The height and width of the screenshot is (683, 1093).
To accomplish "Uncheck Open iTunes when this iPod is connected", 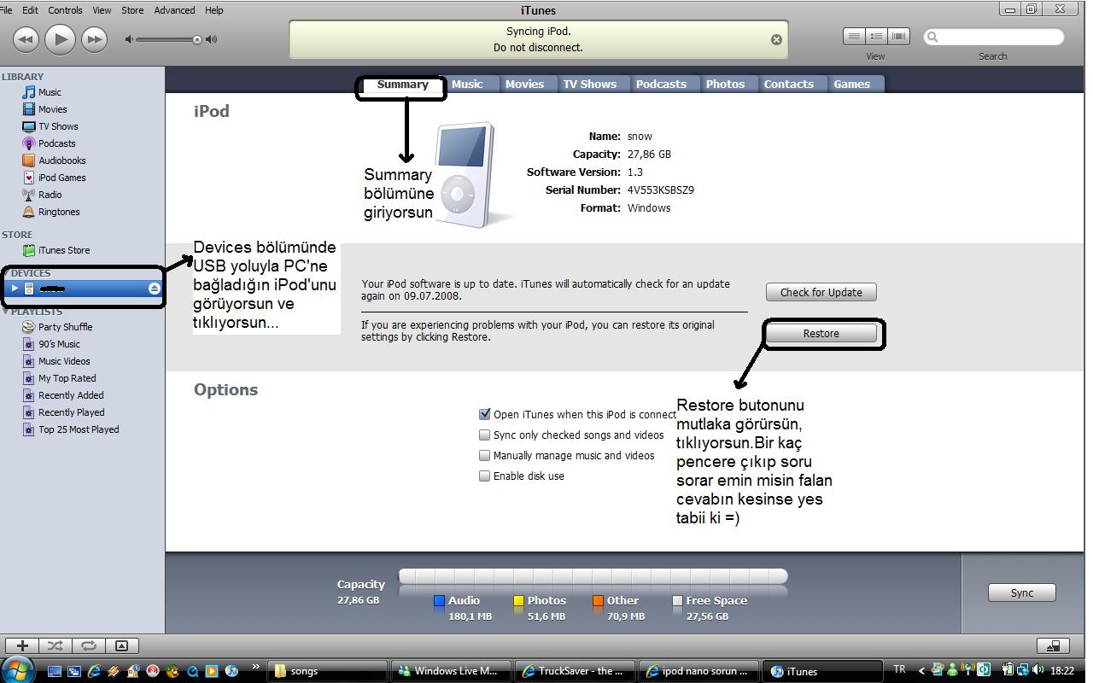I will pos(485,414).
